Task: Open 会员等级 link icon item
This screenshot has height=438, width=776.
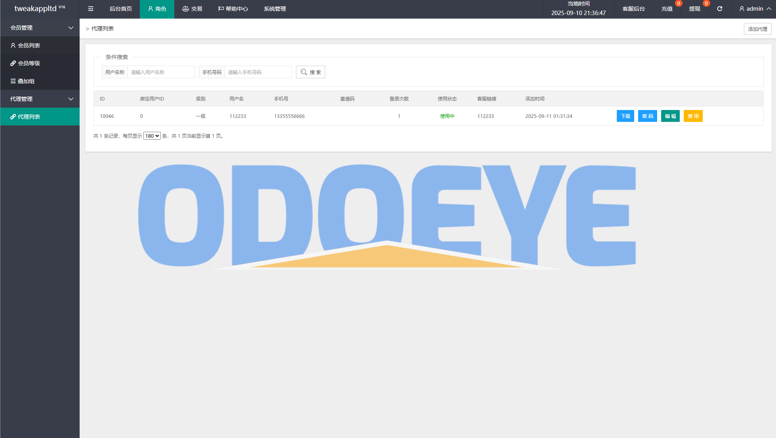Action: point(29,63)
